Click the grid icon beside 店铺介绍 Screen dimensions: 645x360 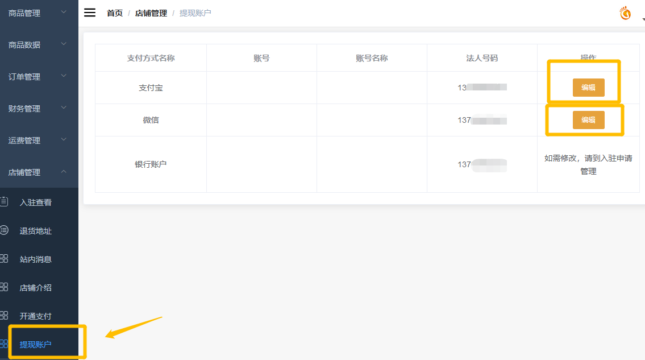(4, 287)
